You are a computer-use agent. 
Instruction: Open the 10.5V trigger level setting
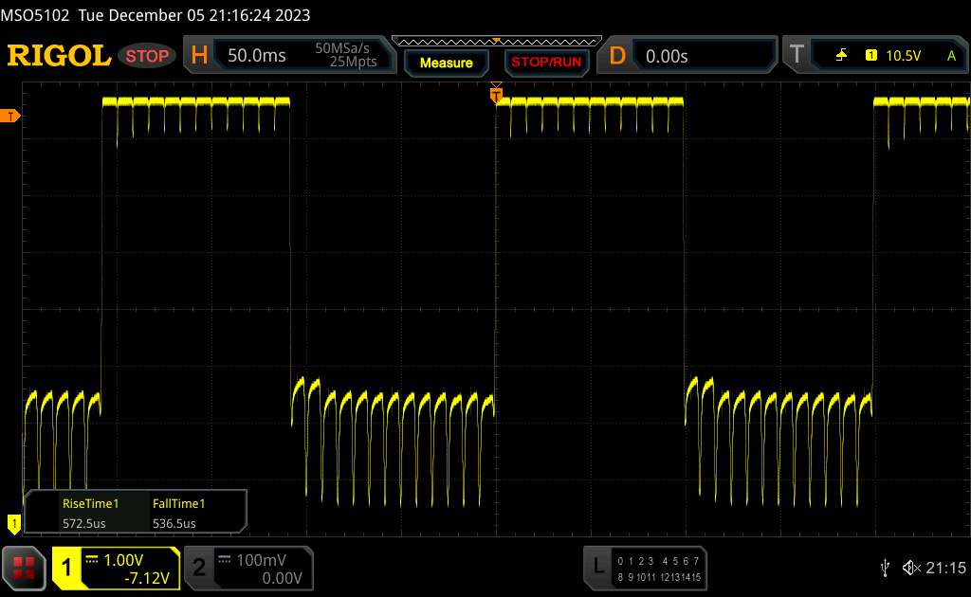click(x=903, y=56)
